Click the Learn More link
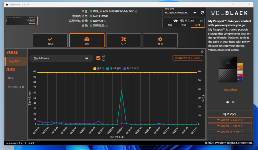258x150 pixels. 230,90
